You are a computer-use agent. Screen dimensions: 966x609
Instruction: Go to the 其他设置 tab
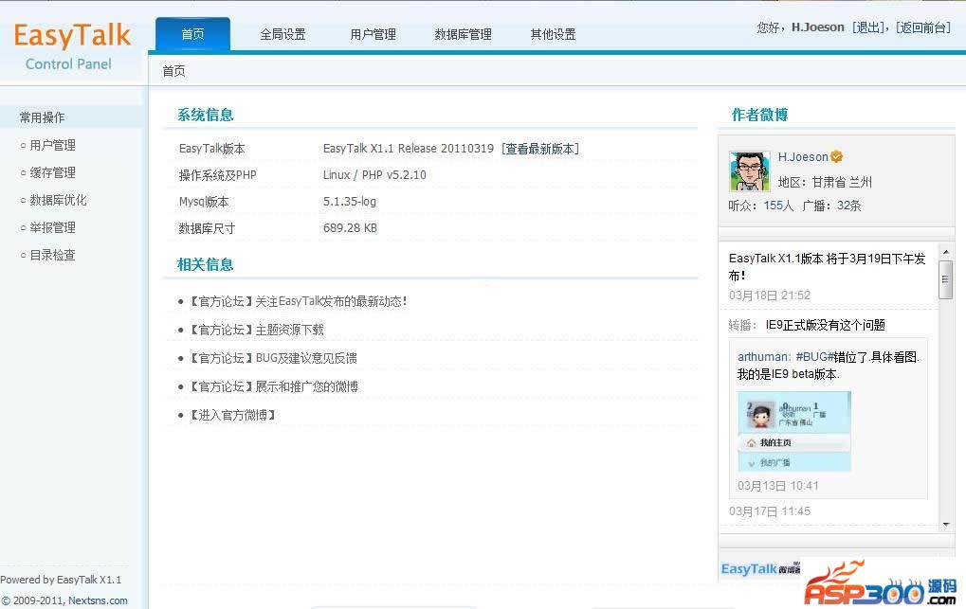coord(553,34)
